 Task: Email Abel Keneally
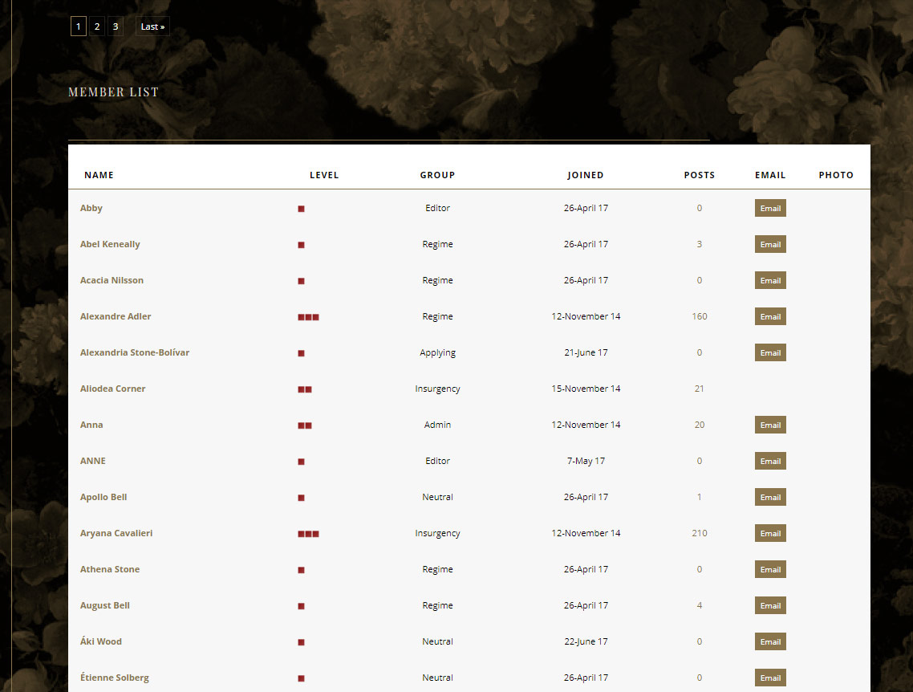(770, 244)
